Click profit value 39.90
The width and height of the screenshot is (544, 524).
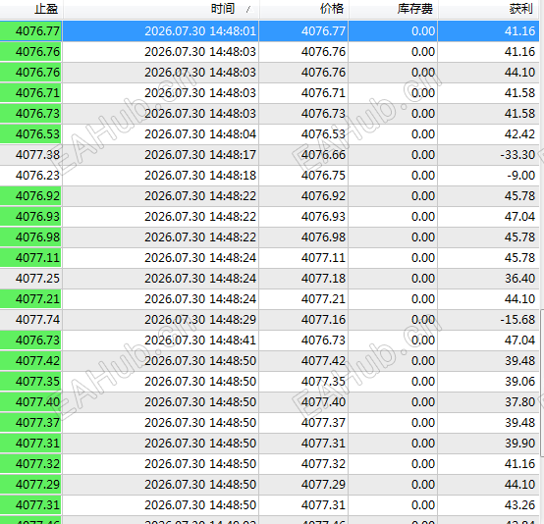pyautogui.click(x=519, y=443)
